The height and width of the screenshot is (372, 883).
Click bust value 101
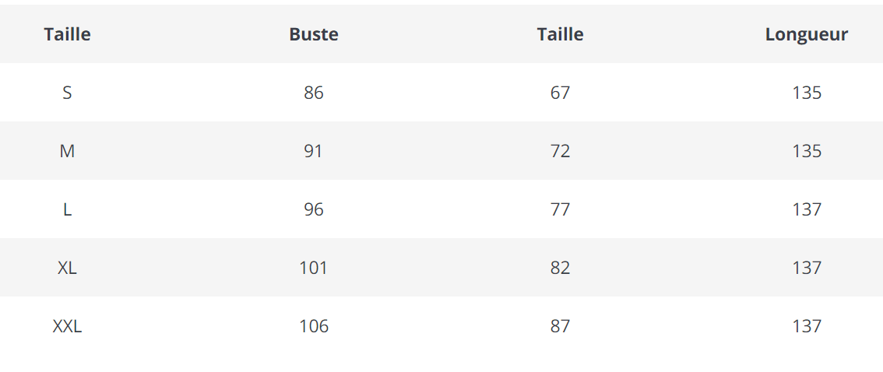[x=314, y=268]
